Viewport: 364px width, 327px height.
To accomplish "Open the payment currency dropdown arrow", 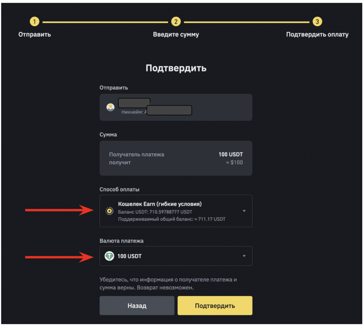I will (x=244, y=256).
